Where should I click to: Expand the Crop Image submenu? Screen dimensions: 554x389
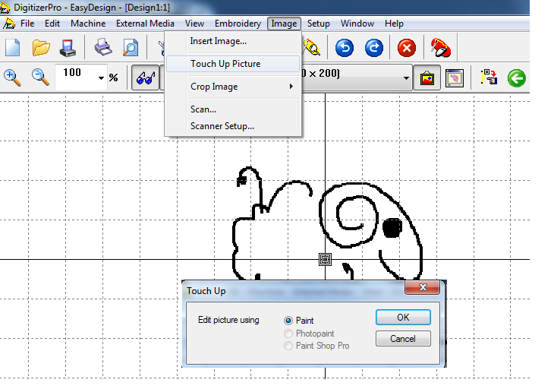(x=233, y=87)
